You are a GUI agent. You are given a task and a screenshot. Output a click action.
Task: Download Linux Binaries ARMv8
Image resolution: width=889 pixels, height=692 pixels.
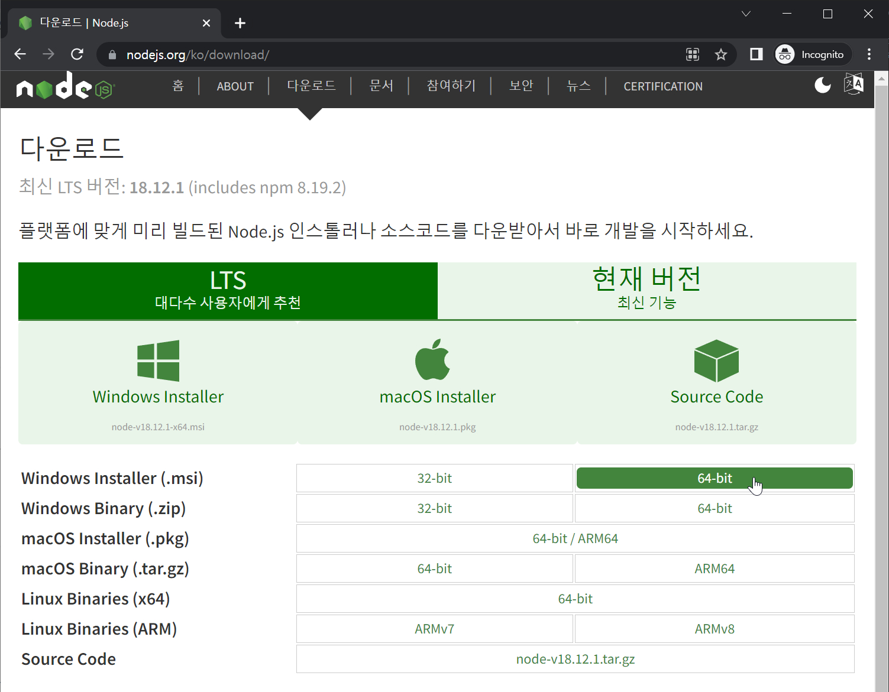pyautogui.click(x=715, y=629)
